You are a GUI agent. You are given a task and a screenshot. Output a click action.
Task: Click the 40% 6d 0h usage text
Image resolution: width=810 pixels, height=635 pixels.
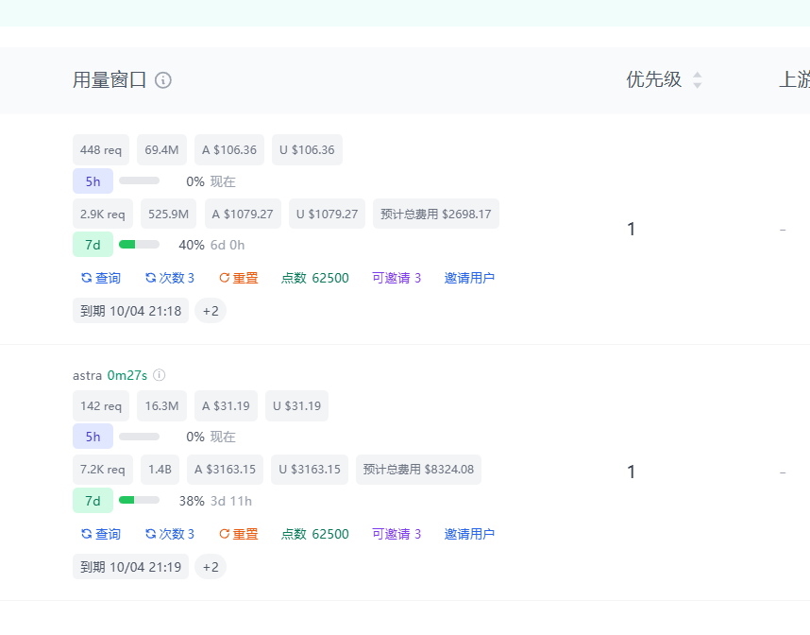211,245
